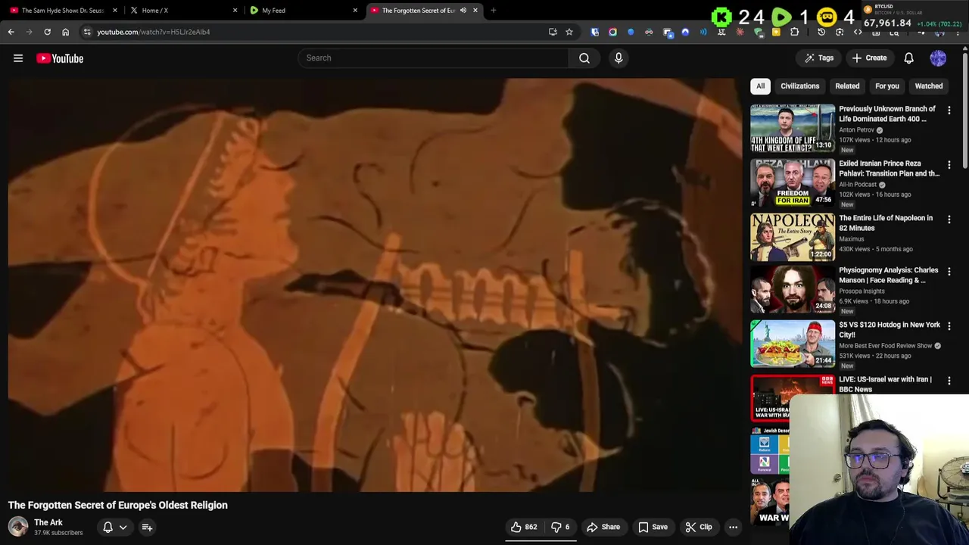This screenshot has height=545, width=969.
Task: Open options menu for BBC News live
Action: [949, 381]
